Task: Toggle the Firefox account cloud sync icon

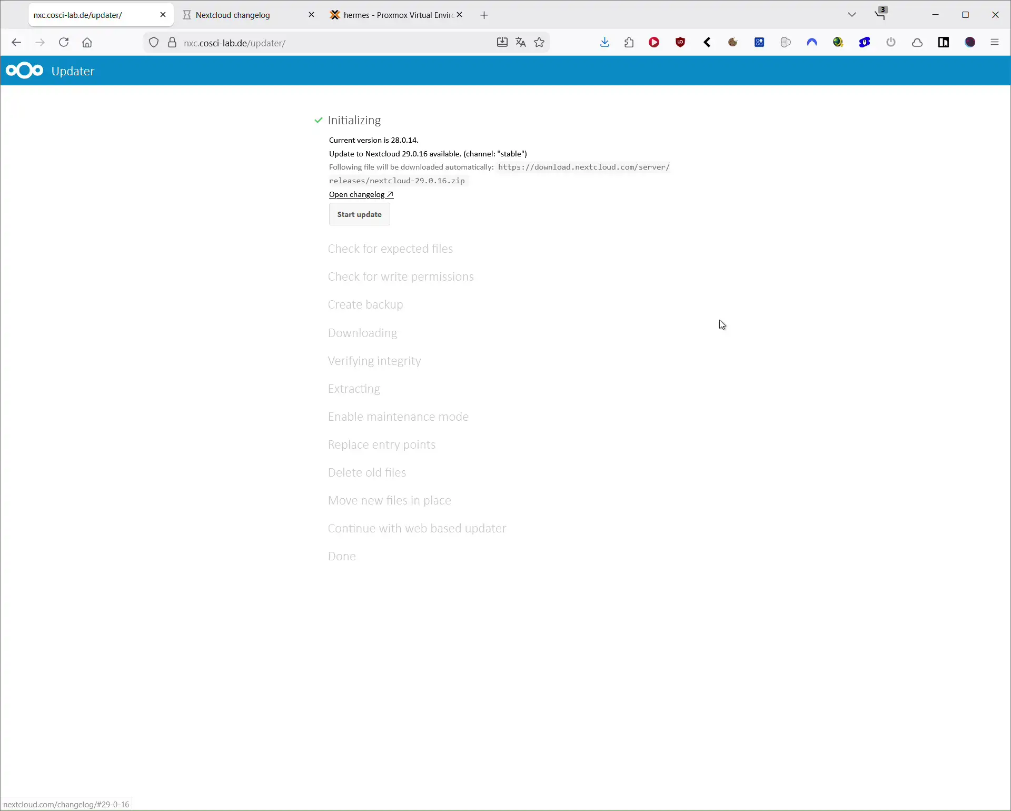Action: click(x=917, y=42)
